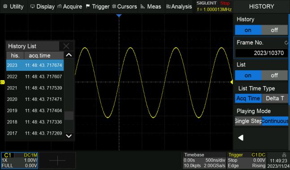Viewport: 290px width, 170px height.
Task: Click the History List scrollbar thumb
Action: point(69,115)
